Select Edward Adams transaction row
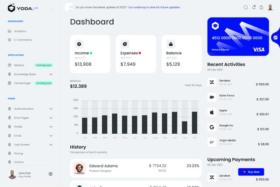The height and width of the screenshot is (187, 280). tap(136, 168)
